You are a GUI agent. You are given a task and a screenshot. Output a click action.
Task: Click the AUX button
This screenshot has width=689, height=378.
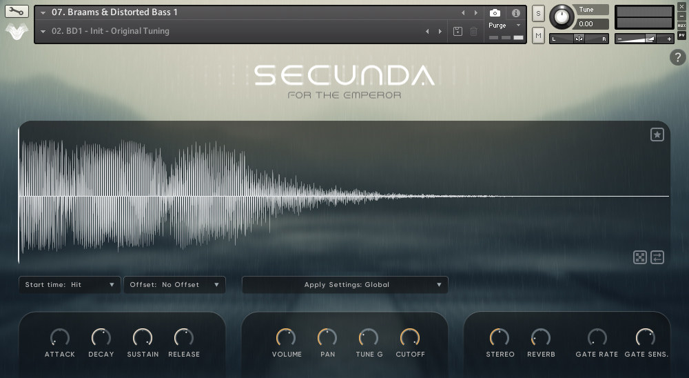[681, 26]
